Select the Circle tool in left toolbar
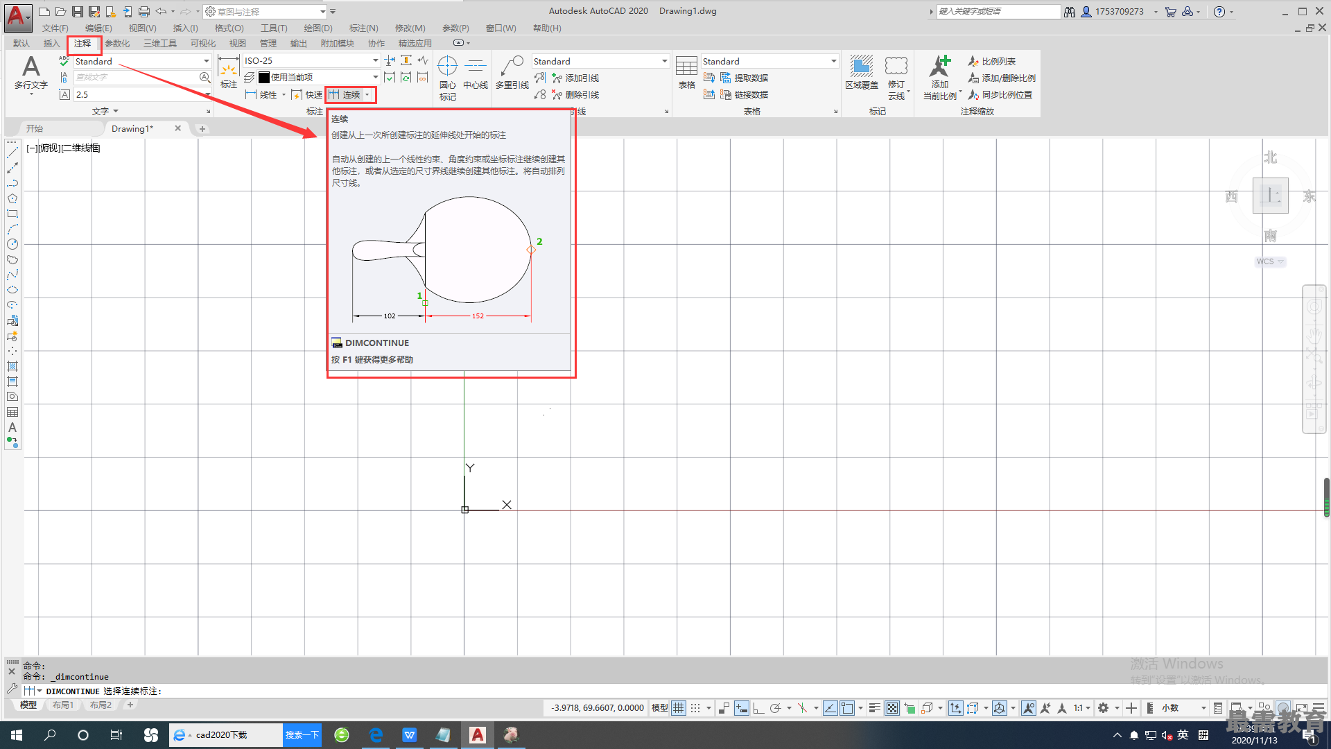 [x=12, y=244]
